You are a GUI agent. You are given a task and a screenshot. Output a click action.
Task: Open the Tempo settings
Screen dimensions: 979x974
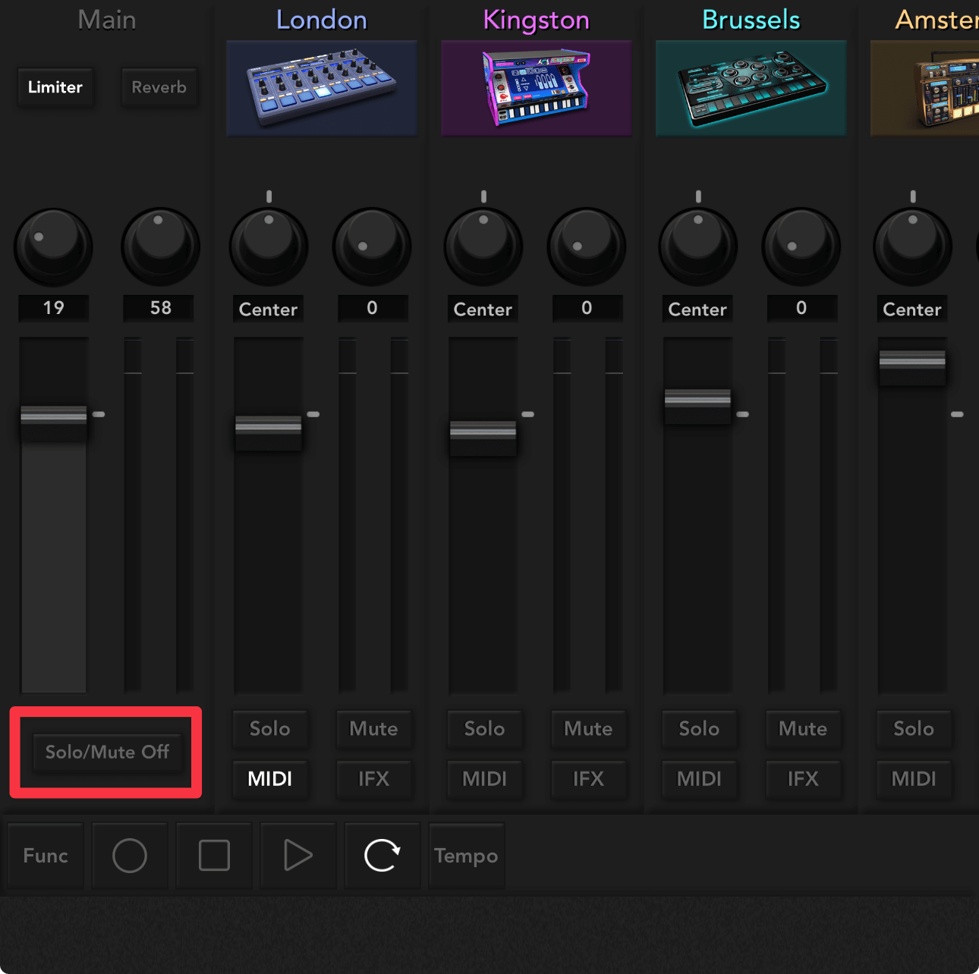pyautogui.click(x=466, y=856)
